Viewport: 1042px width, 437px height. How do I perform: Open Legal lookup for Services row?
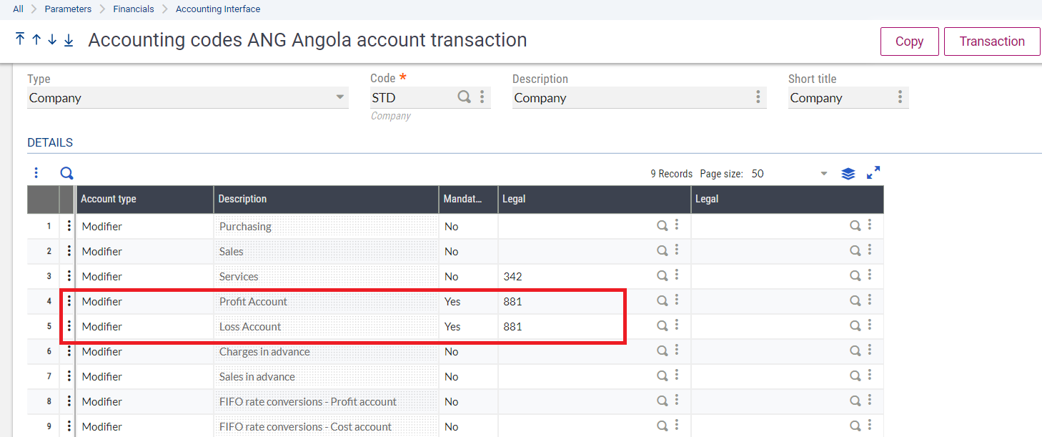pos(663,276)
